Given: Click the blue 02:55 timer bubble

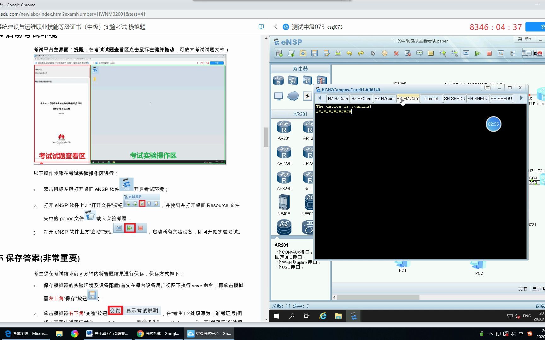Looking at the screenshot, I should click(493, 124).
